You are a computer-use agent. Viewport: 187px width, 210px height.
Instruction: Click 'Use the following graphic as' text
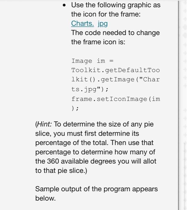116,5
